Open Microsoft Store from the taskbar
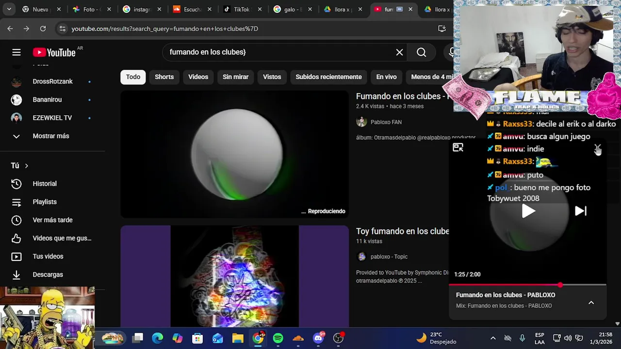 click(197, 338)
